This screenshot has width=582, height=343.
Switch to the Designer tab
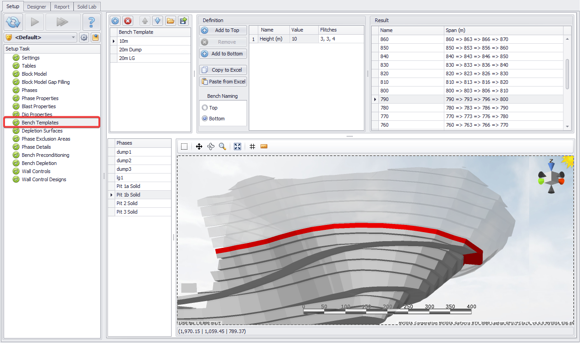[x=37, y=7]
